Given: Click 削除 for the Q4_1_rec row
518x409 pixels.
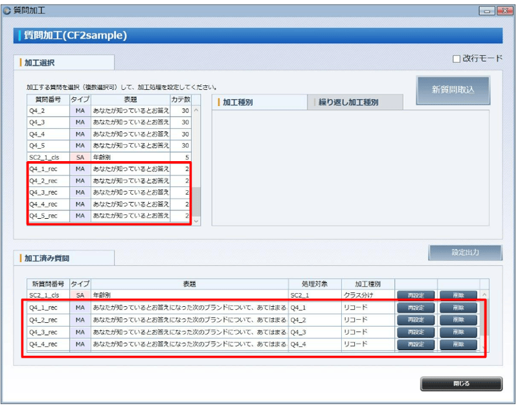Looking at the screenshot, I should pyautogui.click(x=458, y=307).
